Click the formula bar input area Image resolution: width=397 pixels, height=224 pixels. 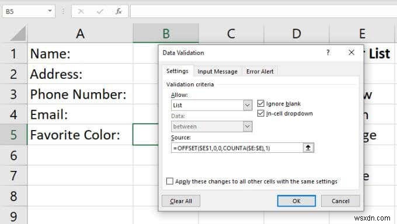coord(263,12)
